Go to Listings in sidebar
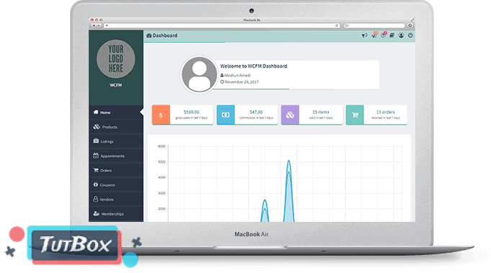This screenshot has width=491, height=273. [x=116, y=141]
